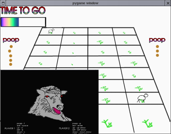Click the bottom poop dot on the left side
The image size is (171, 134).
[x=11, y=64]
